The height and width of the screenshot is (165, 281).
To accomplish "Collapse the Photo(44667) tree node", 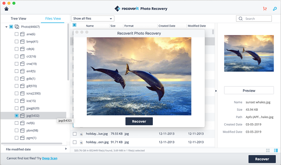I will click(x=6, y=27).
